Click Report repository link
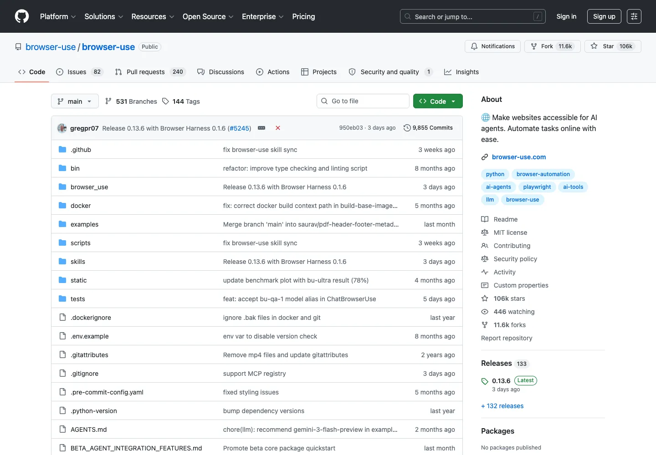This screenshot has height=455, width=656. 507,338
